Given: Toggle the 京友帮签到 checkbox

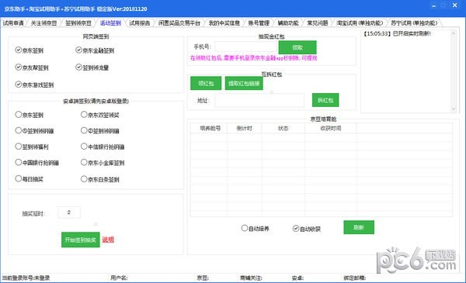Looking at the screenshot, I should [x=18, y=67].
